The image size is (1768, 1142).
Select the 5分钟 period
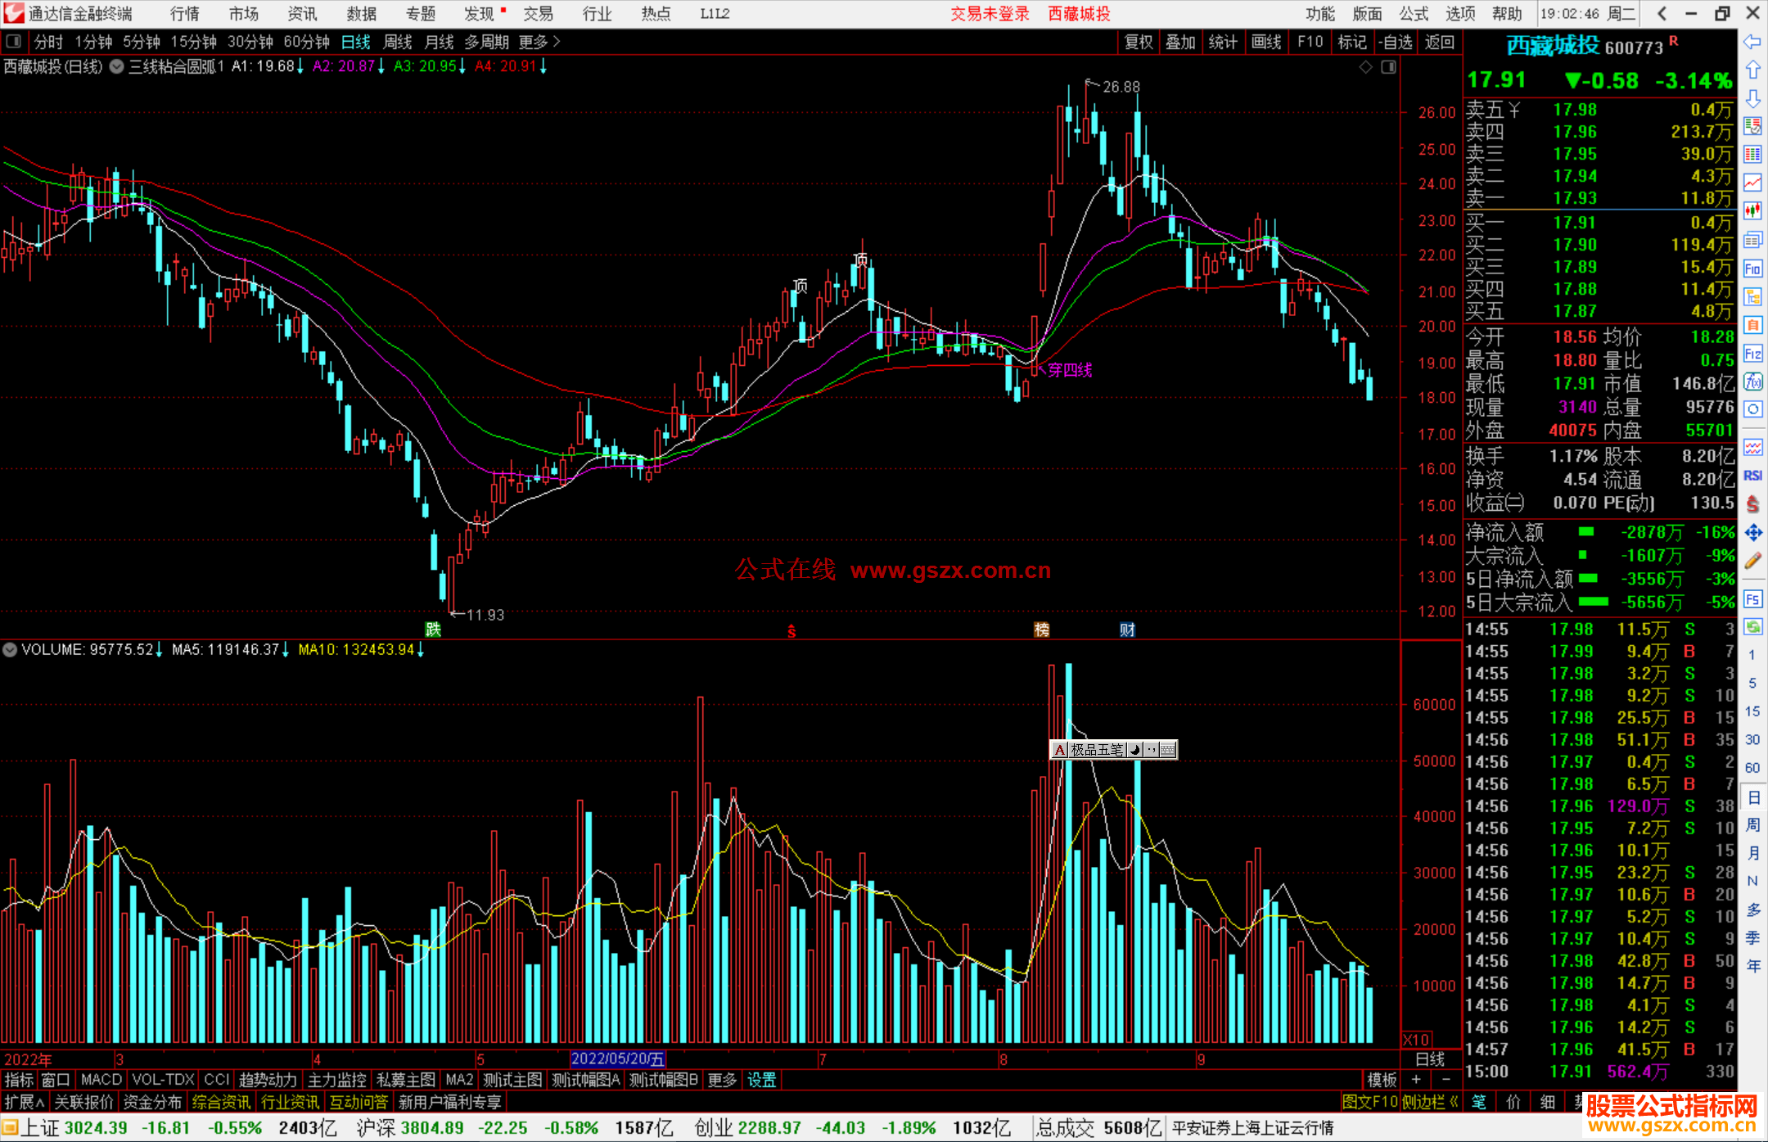142,42
